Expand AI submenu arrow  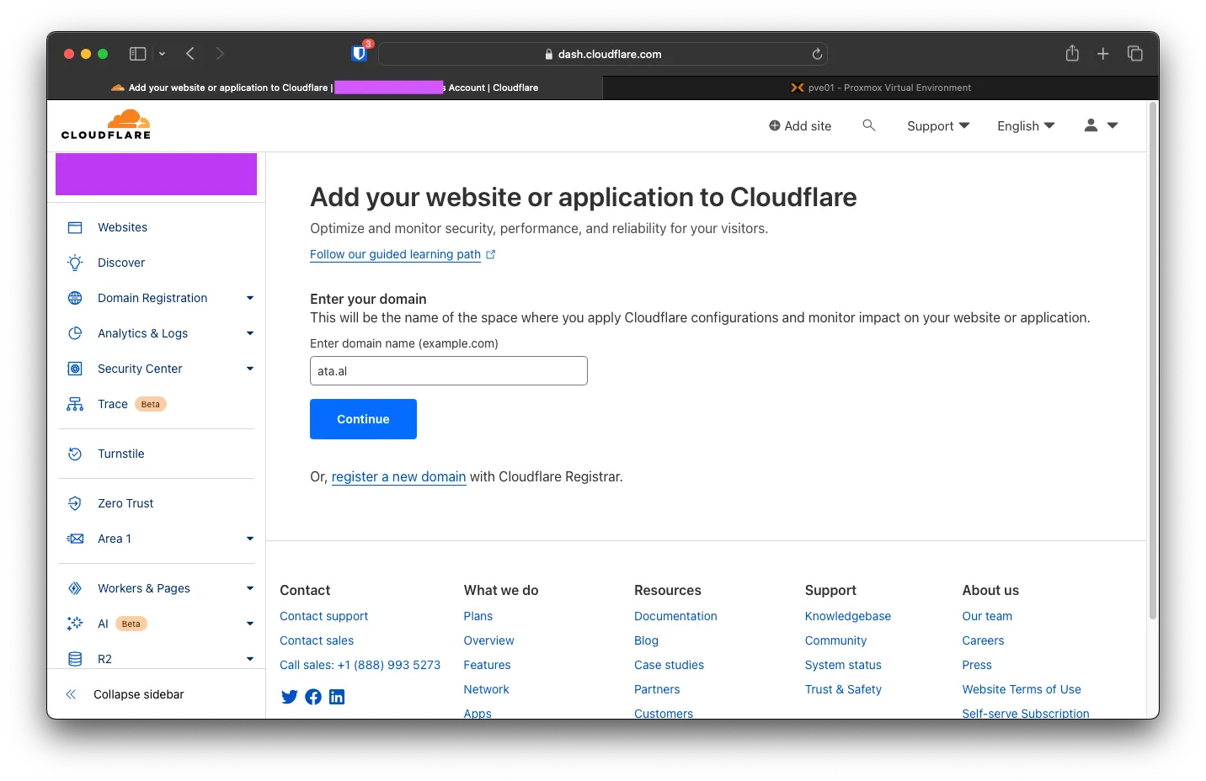(x=250, y=624)
